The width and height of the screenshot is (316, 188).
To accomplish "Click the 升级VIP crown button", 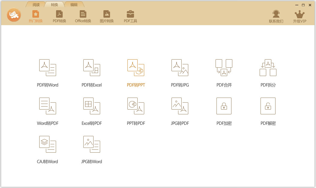I will (300, 16).
